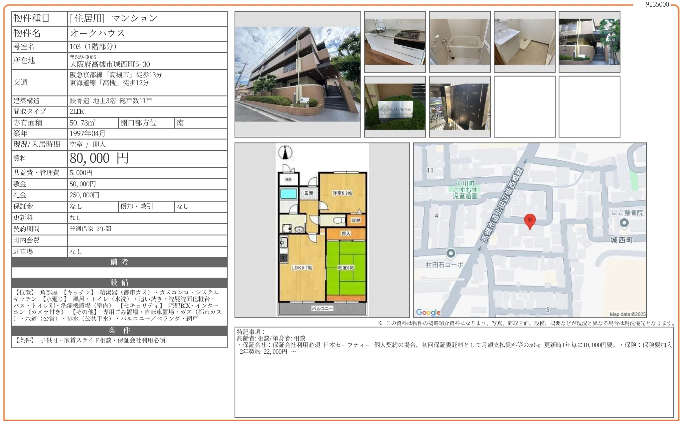684x421 pixels.
Task: Open the OAK HOUSE sign photo
Action: point(395,106)
